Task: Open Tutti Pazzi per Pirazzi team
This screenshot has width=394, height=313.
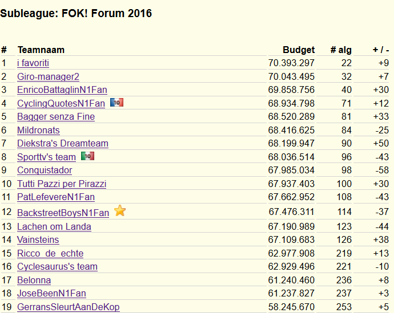Action: tap(62, 184)
